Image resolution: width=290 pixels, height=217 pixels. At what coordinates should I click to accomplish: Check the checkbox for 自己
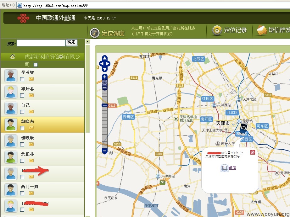(22, 112)
